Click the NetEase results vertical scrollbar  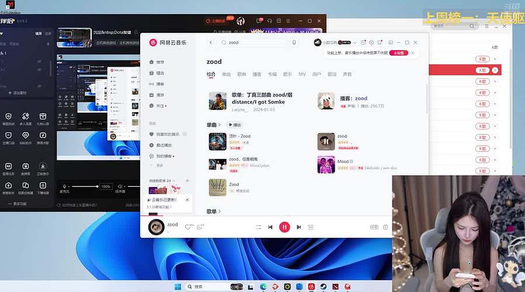(427, 99)
